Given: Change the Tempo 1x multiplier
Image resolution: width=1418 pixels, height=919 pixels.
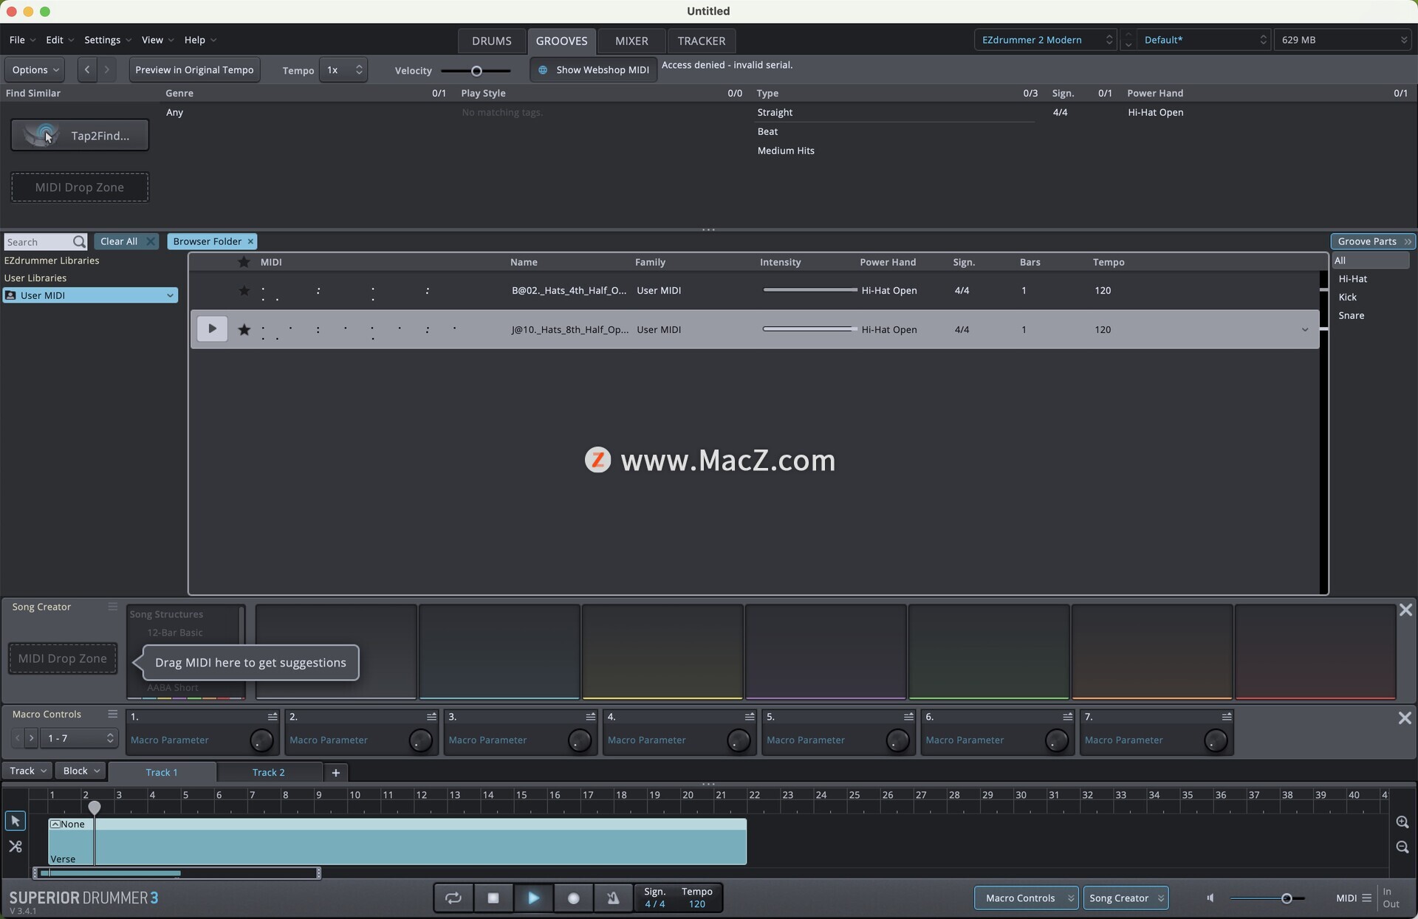Looking at the screenshot, I should [x=343, y=69].
